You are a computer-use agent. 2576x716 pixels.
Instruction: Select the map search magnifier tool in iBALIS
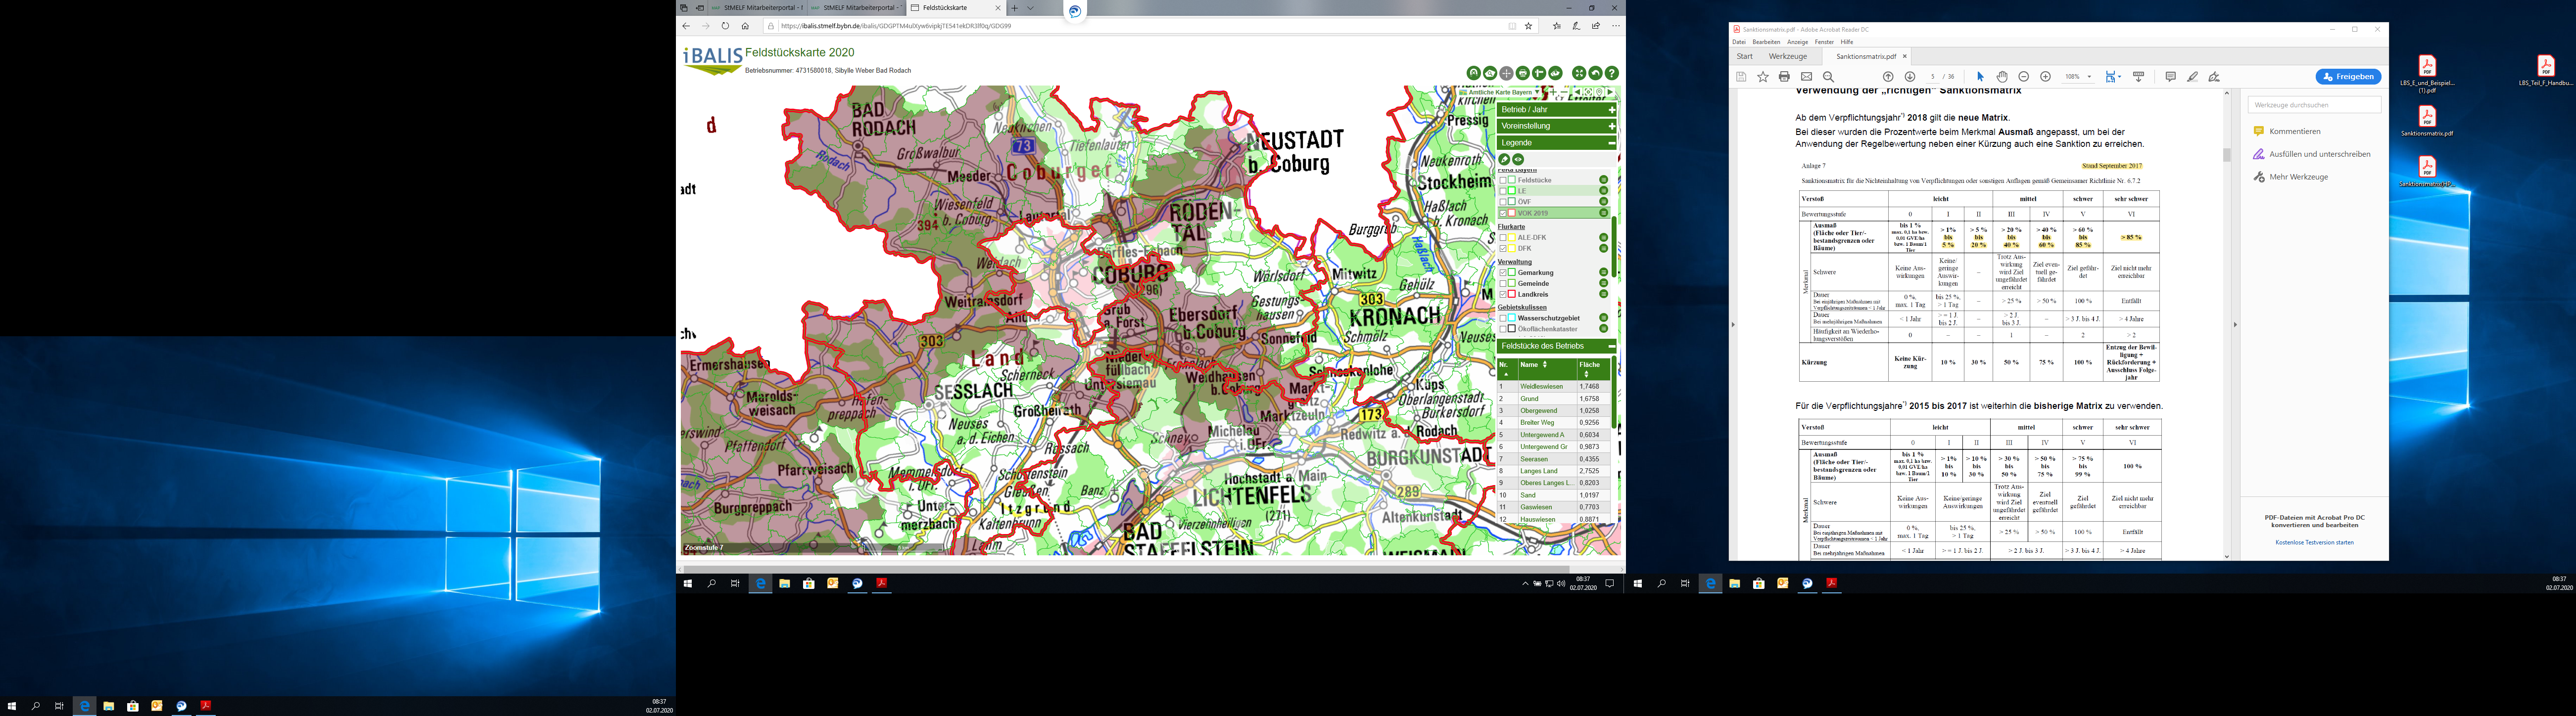(1490, 73)
